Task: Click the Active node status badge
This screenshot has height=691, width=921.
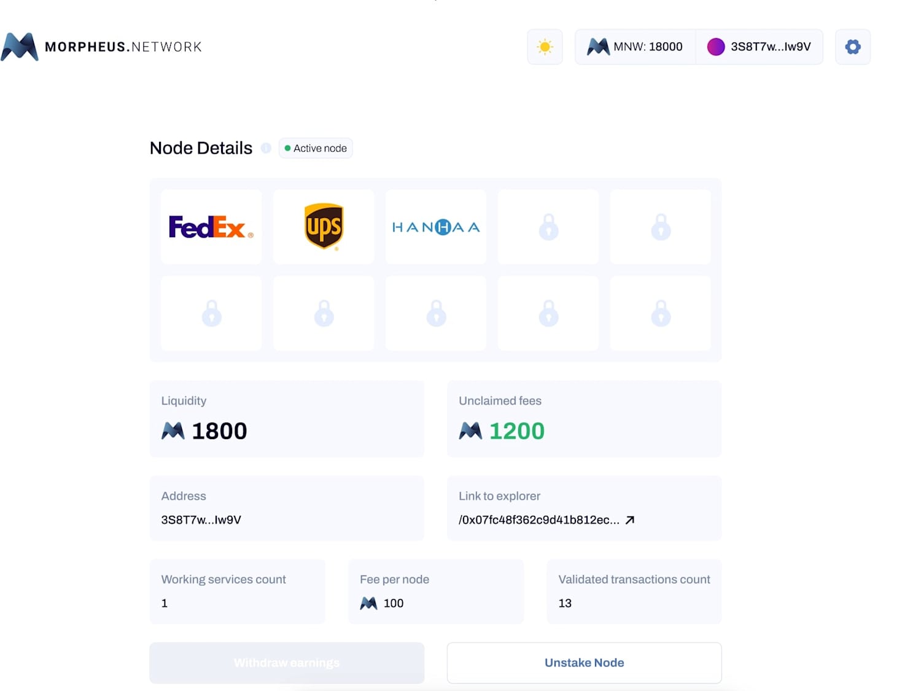Action: click(316, 148)
